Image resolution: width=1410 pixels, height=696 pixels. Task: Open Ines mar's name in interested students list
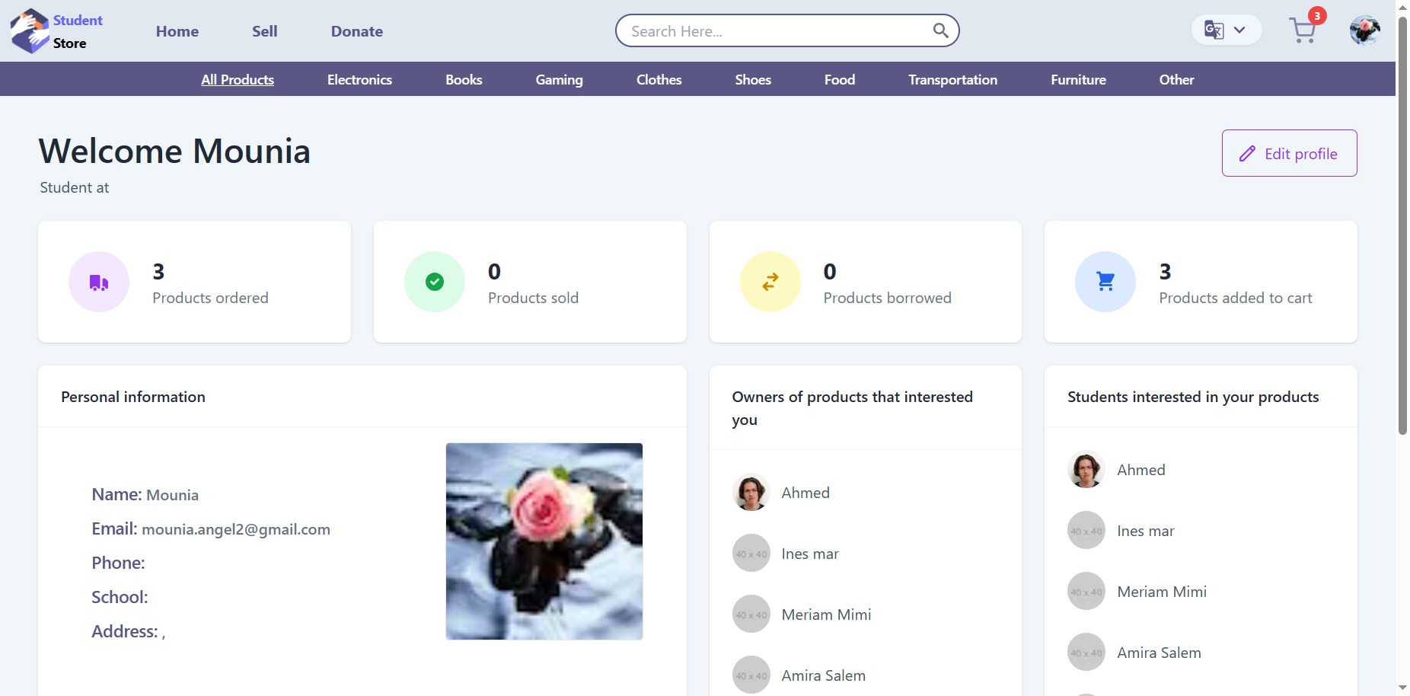(x=1146, y=531)
